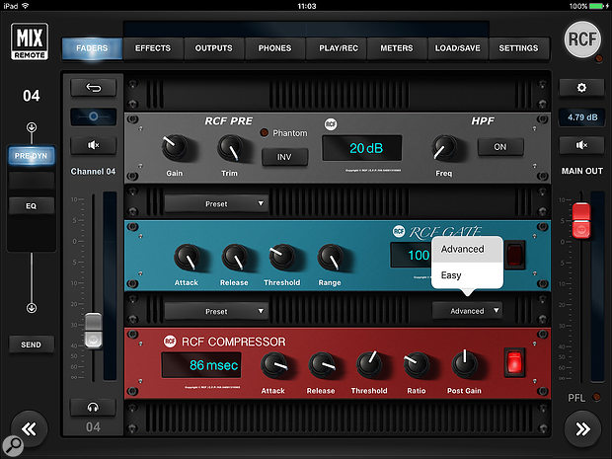Click the EQ section button
This screenshot has height=459, width=612.
[32, 205]
